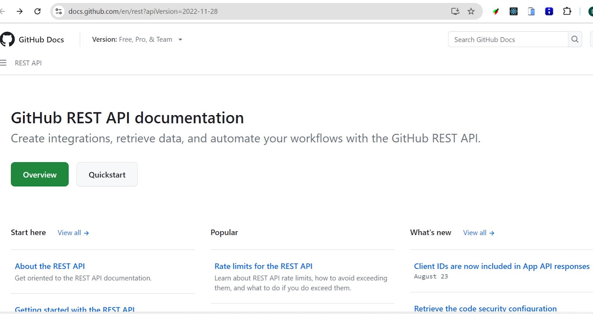Bookmark this page with the star icon

pyautogui.click(x=471, y=12)
